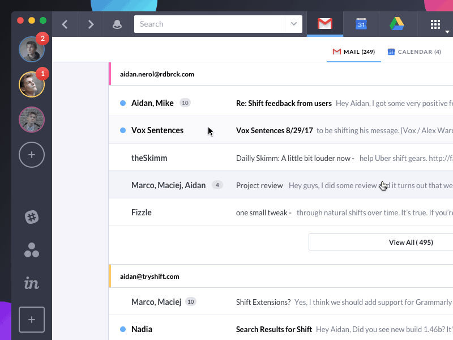Open Google Drive icon in toolbar
The height and width of the screenshot is (340, 453).
click(x=396, y=24)
